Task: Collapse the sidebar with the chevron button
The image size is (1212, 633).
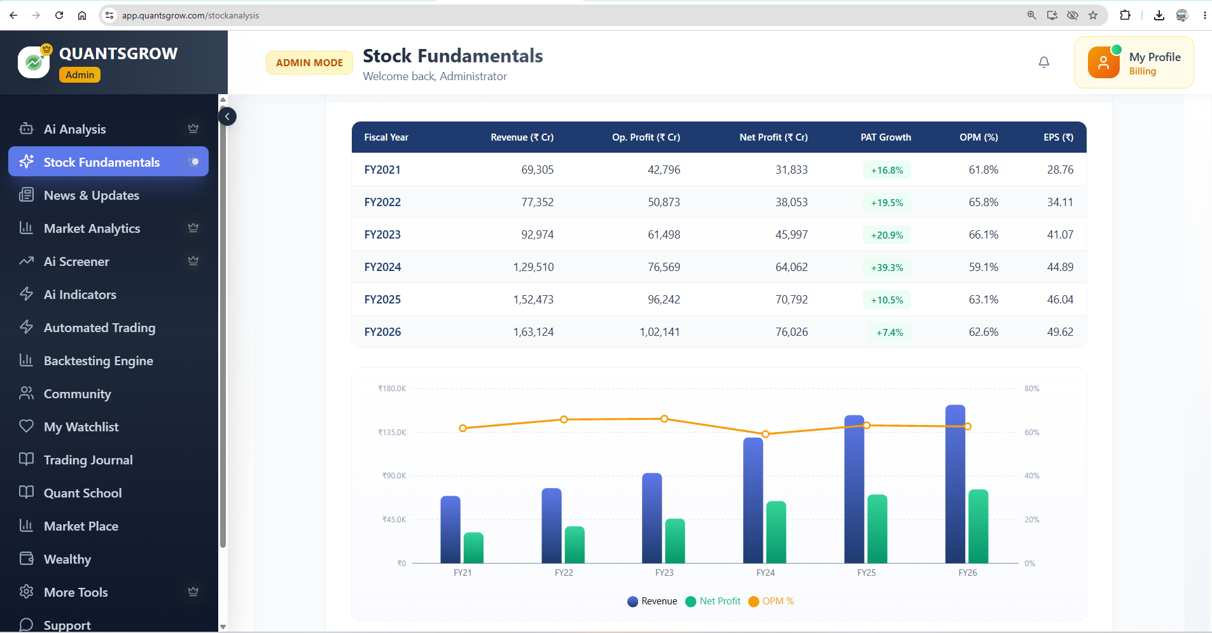Action: coord(227,116)
